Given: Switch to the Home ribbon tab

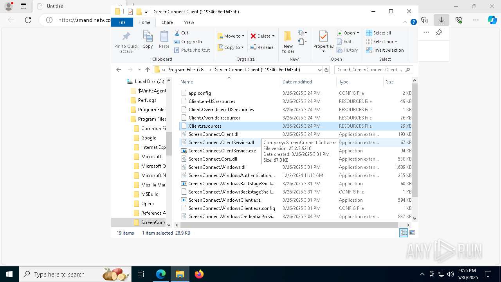Looking at the screenshot, I should tap(144, 22).
